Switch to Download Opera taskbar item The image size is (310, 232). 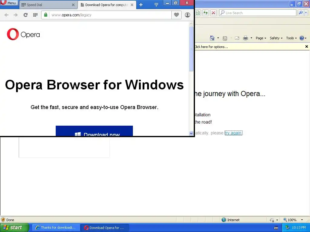tap(105, 228)
